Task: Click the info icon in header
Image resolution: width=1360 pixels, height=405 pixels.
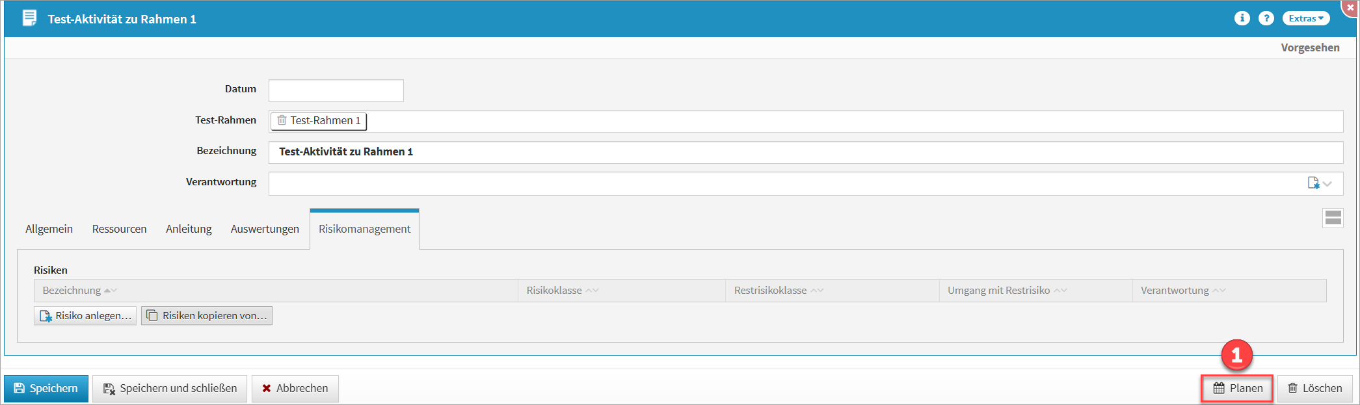Action: click(x=1242, y=18)
